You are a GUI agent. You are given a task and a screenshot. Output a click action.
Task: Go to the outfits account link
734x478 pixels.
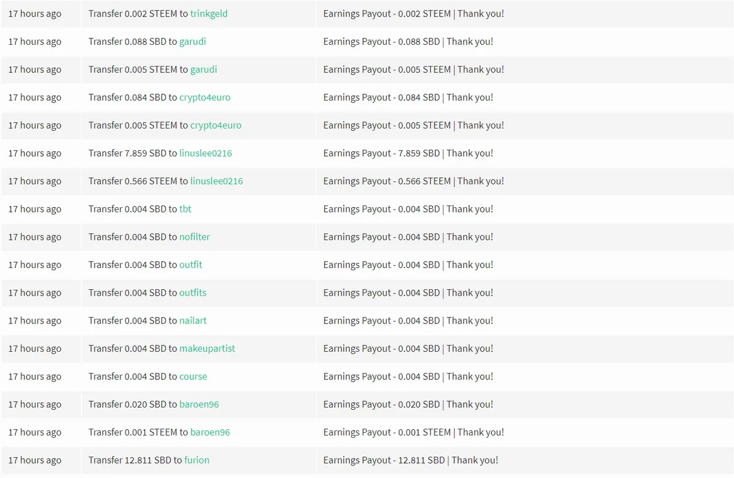(193, 293)
